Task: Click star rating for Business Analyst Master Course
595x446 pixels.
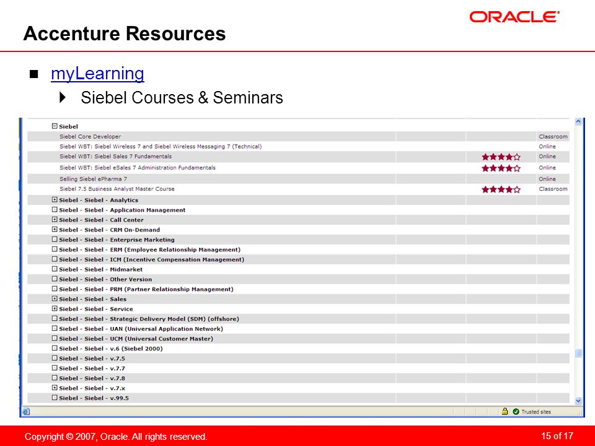Action: 501,190
